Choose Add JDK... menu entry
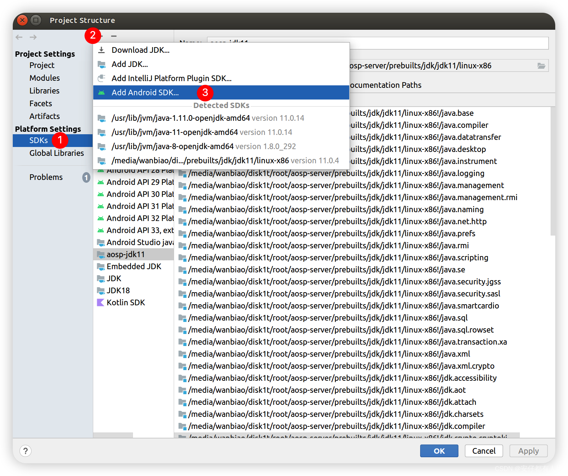The image size is (568, 476). [221, 64]
